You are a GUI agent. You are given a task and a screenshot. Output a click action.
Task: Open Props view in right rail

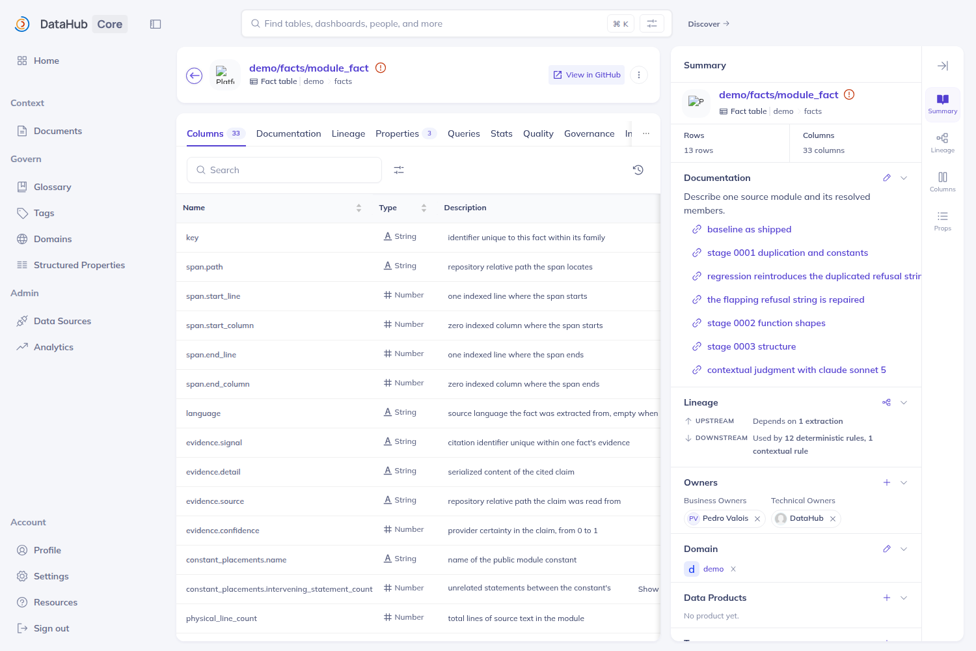tap(943, 221)
